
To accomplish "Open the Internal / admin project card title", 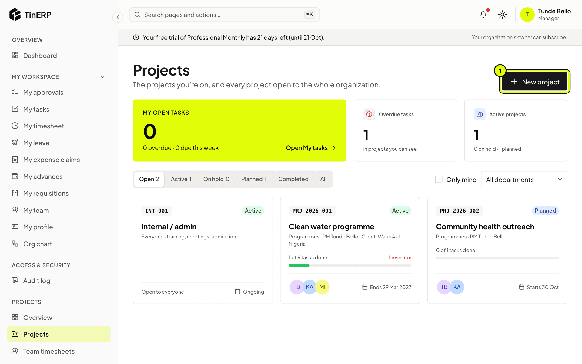I will [169, 227].
